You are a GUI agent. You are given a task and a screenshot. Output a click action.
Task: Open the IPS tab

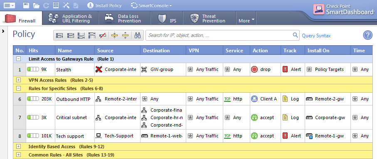[x=167, y=18]
